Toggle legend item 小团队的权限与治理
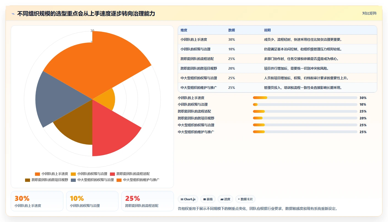 coord(89,174)
